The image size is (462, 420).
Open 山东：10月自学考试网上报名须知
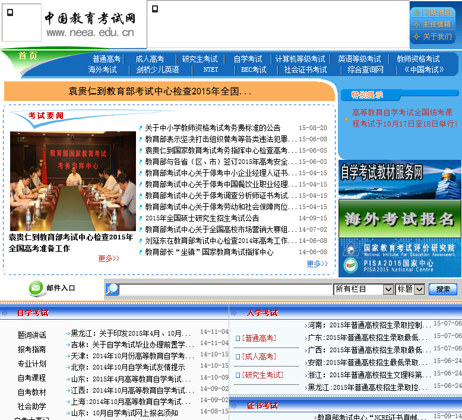coord(124,413)
